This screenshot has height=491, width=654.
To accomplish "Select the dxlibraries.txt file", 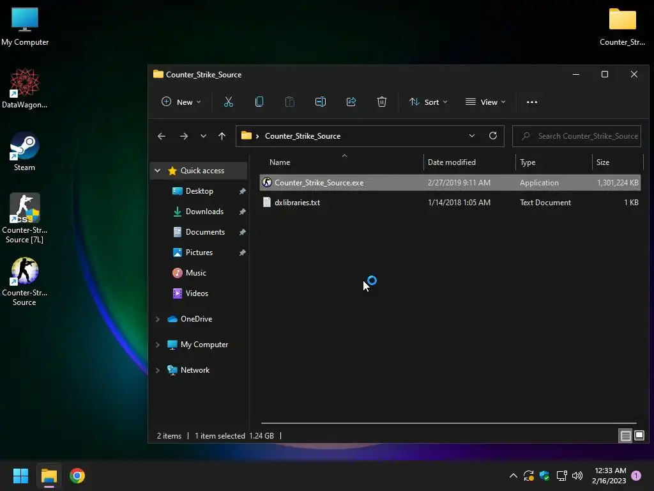I will coord(450,202).
